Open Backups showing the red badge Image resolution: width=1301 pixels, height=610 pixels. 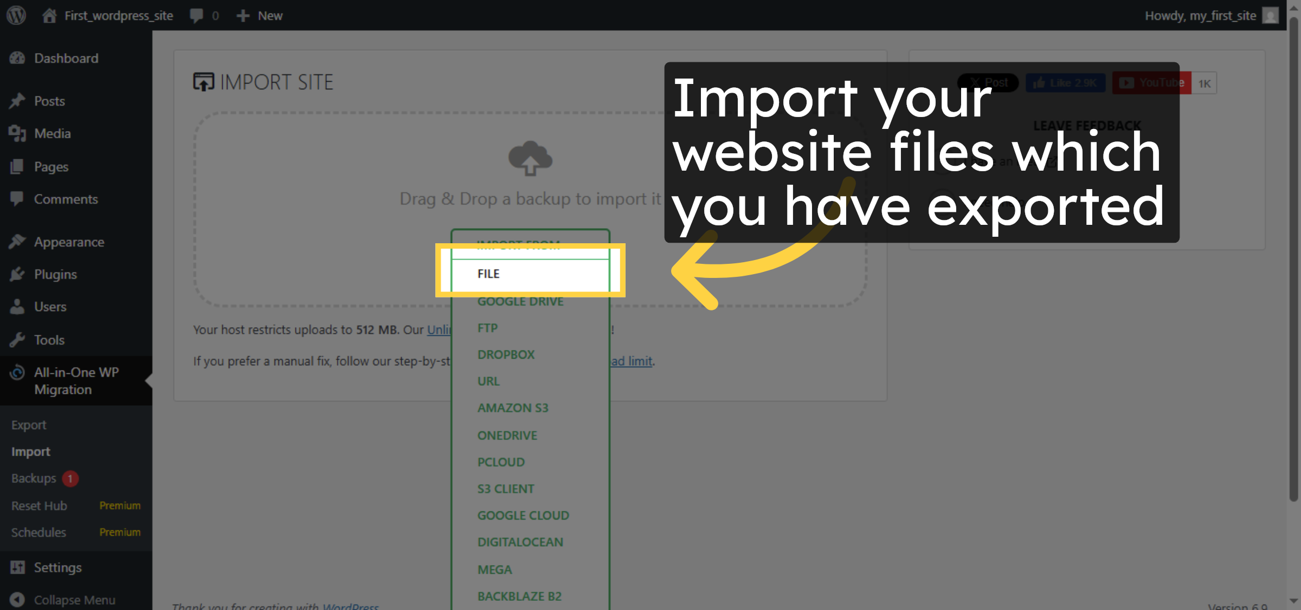click(x=33, y=478)
